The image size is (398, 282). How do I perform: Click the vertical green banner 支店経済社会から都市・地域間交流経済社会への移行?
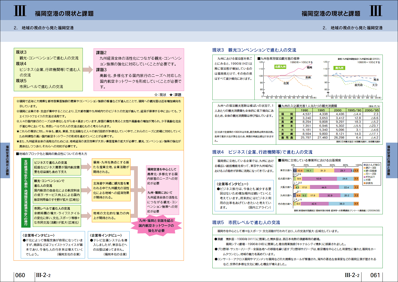26,192
